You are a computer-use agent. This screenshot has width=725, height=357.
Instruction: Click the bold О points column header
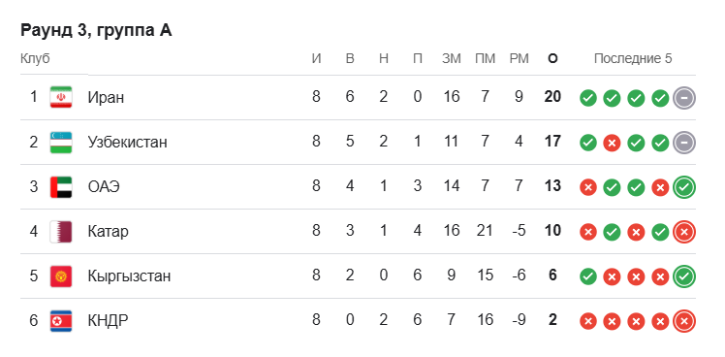tap(552, 59)
